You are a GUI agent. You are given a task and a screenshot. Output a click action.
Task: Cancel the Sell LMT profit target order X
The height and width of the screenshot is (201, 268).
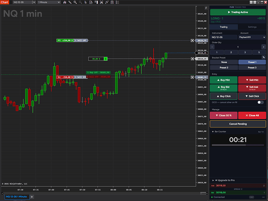pos(192,41)
